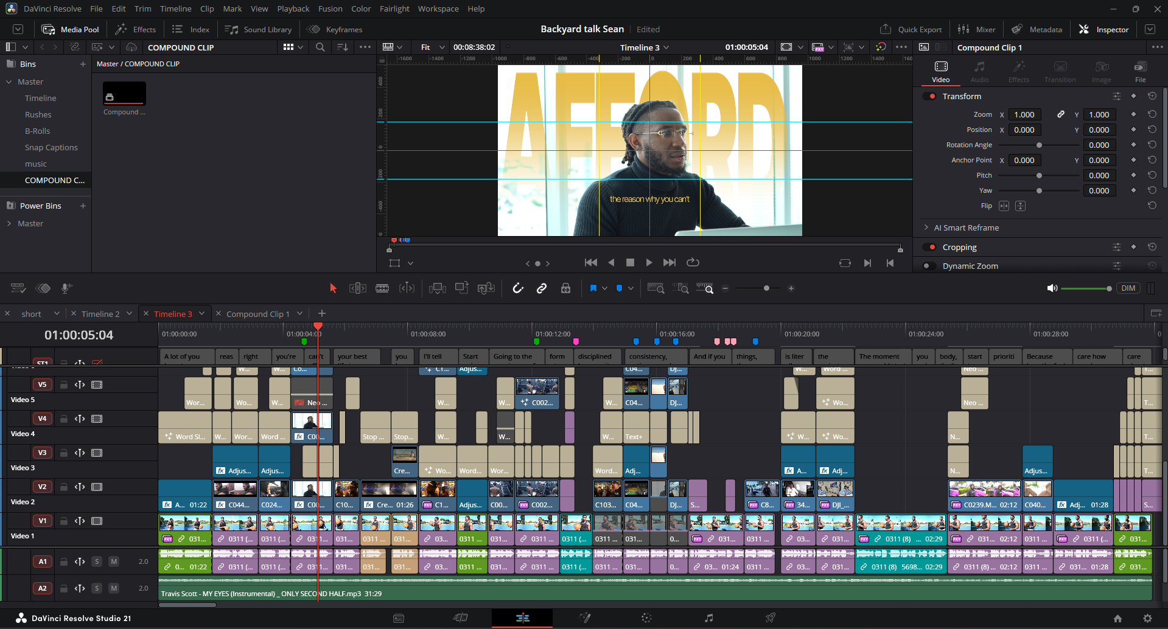
Task: Show the Metadata panel
Action: 1037,29
